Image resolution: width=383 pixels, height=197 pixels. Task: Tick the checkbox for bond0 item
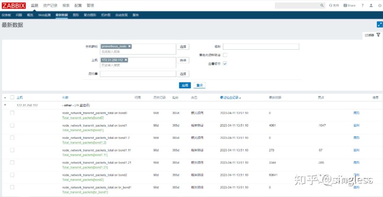[12, 113]
